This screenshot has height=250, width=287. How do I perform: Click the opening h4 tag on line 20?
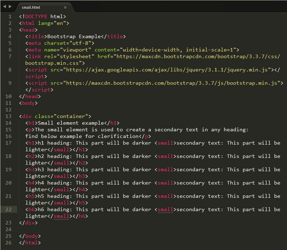tap(31, 183)
